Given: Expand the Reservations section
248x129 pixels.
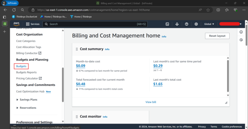Looking at the screenshot, I should tap(26, 108).
